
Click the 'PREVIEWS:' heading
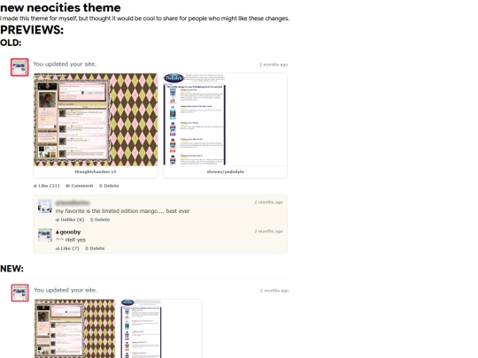(x=32, y=30)
